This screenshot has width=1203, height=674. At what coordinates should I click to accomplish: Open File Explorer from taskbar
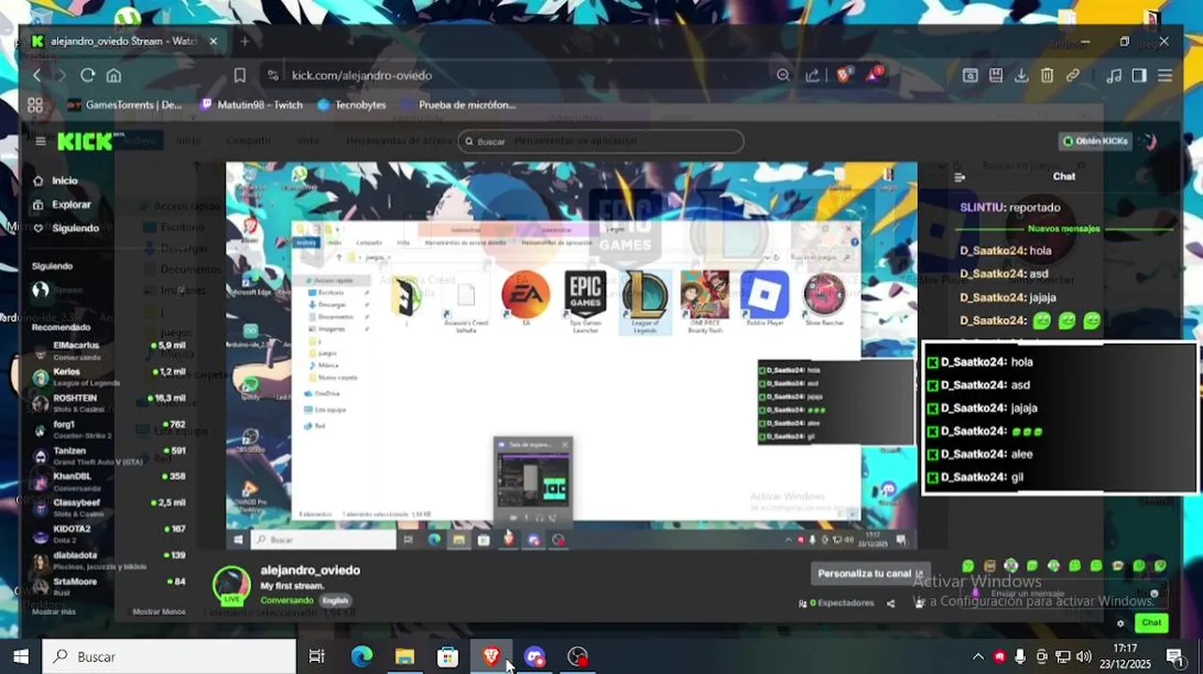tap(405, 657)
